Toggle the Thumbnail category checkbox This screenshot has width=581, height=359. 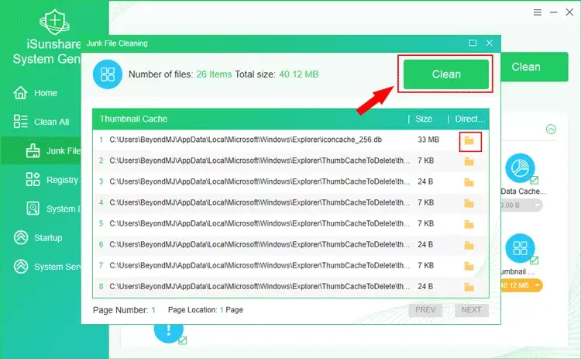click(534, 261)
